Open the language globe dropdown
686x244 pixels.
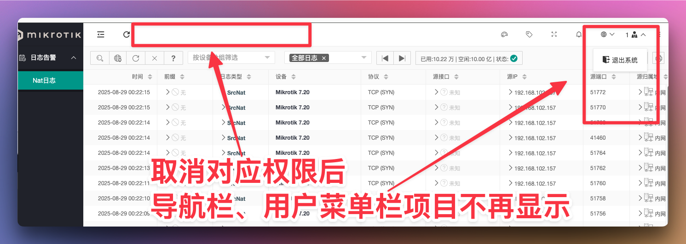click(607, 34)
